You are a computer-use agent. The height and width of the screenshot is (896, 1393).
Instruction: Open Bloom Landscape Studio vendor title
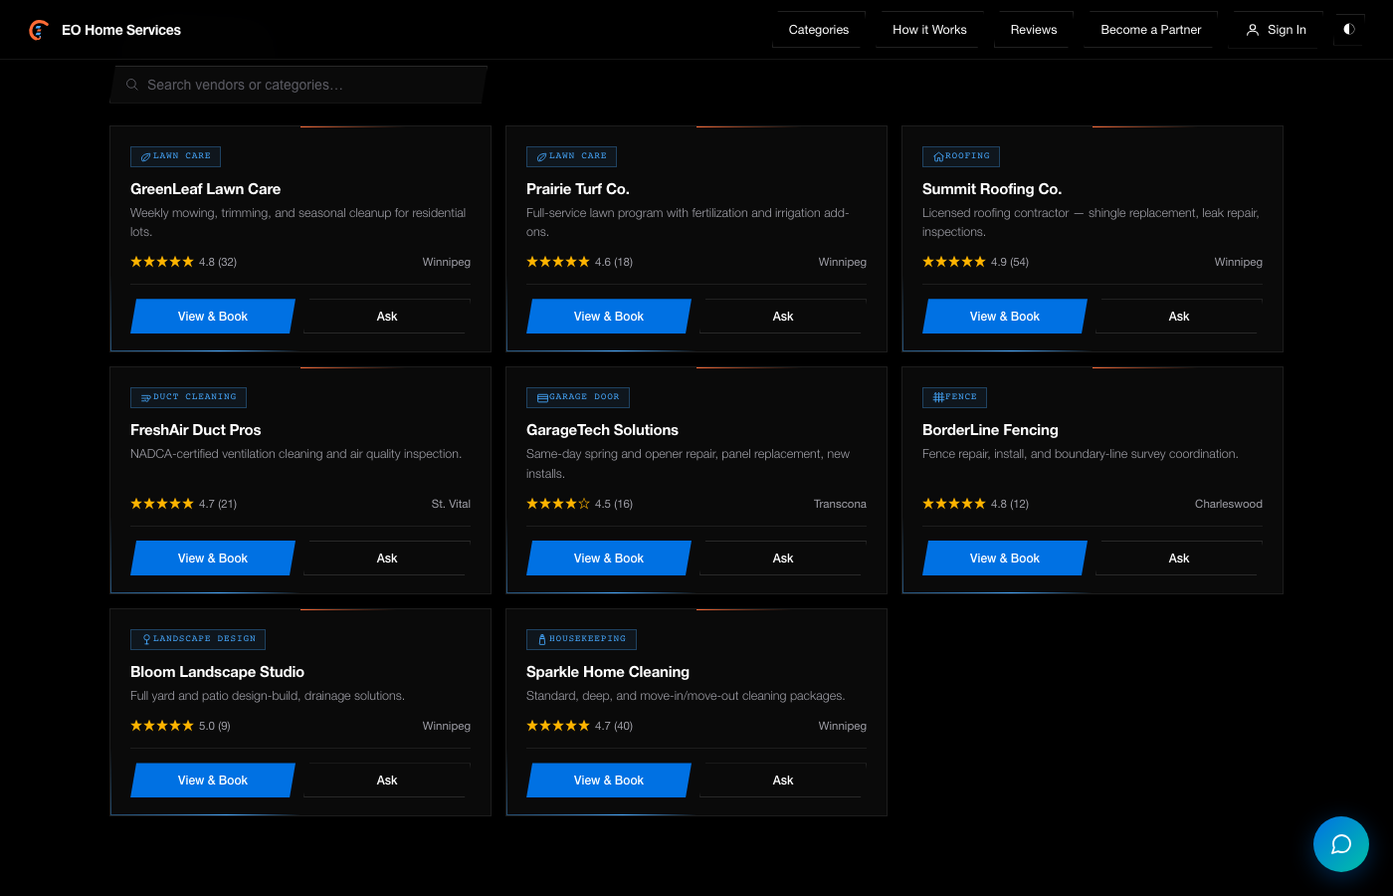point(217,672)
